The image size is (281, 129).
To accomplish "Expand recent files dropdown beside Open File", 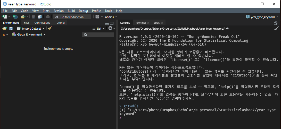I will pos(27,17).
